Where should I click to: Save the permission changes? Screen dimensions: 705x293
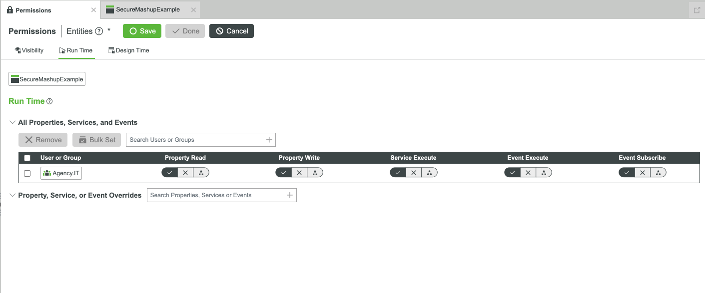[141, 30]
